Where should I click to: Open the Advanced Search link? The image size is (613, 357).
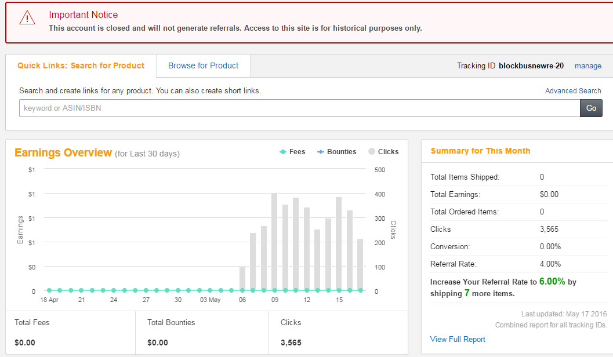coord(572,91)
